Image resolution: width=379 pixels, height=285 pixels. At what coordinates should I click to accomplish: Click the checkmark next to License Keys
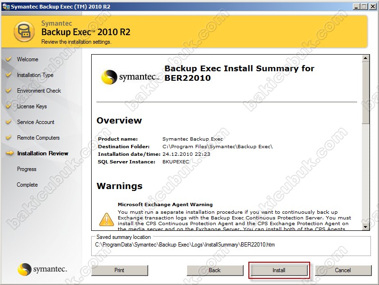click(9, 106)
